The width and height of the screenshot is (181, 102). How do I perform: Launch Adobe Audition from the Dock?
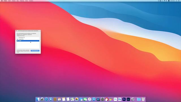pos(120,99)
